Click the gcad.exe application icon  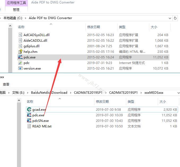pos(29,109)
